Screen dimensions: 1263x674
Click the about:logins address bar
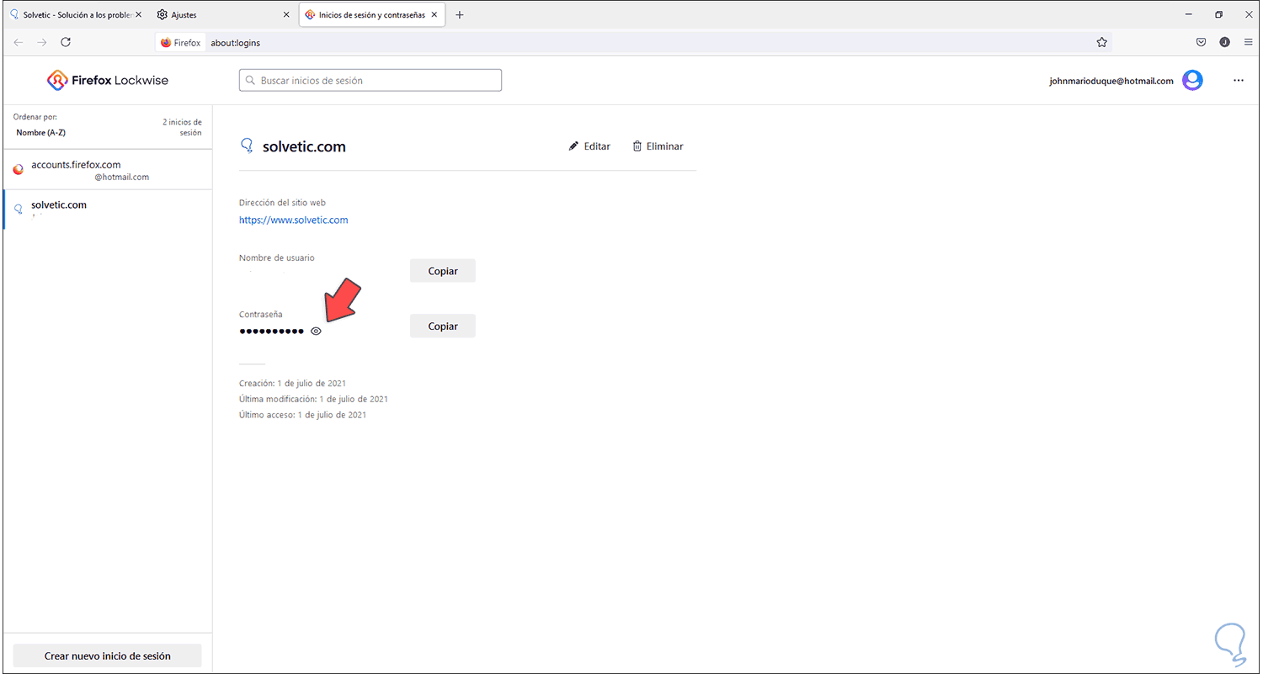click(631, 42)
